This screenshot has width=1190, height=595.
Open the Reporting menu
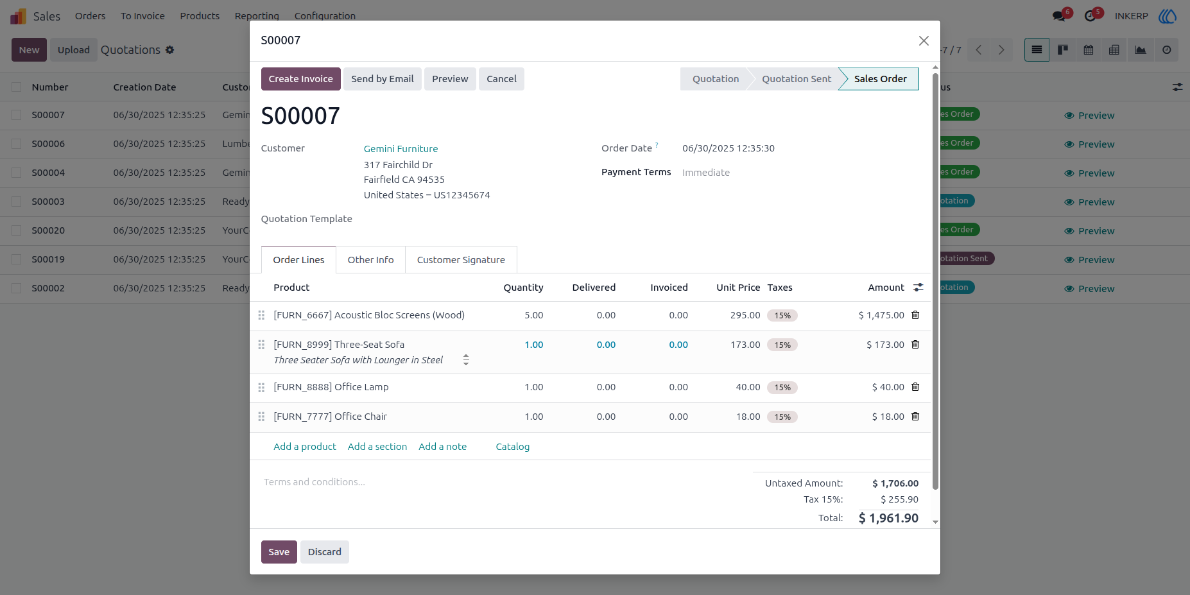pyautogui.click(x=257, y=16)
